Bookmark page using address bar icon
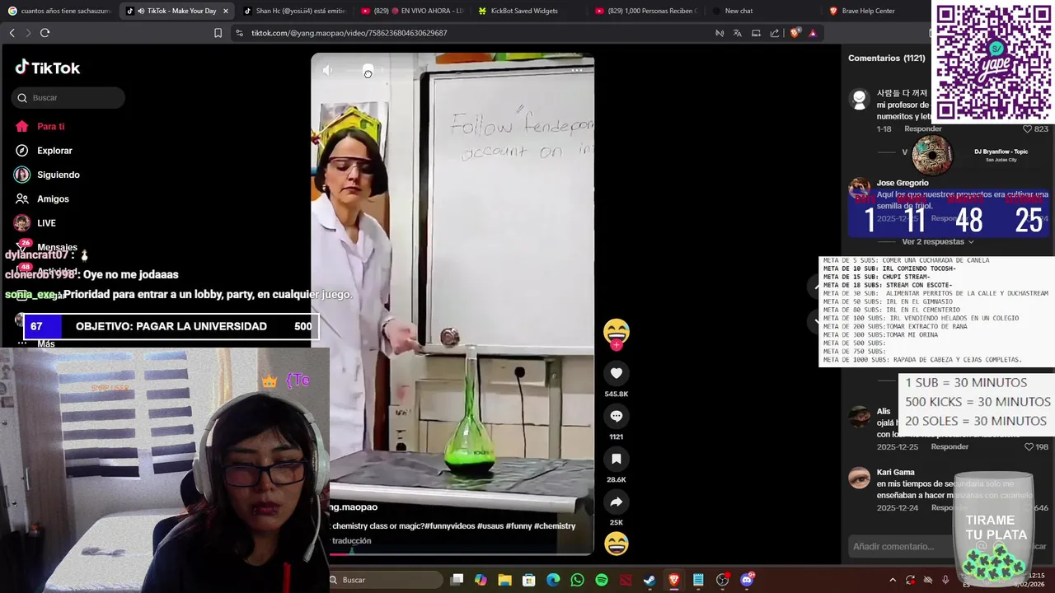This screenshot has height=593, width=1055. [x=218, y=33]
